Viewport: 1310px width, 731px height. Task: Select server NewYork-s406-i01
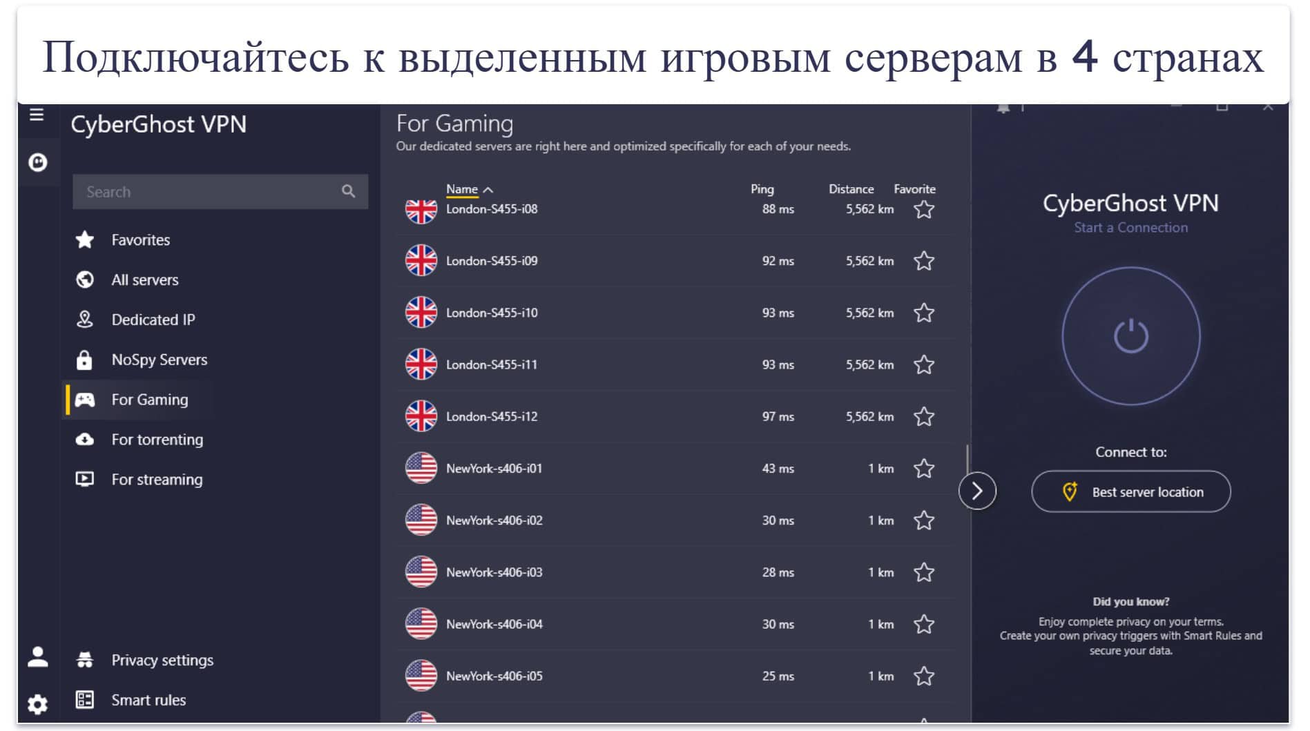tap(675, 469)
